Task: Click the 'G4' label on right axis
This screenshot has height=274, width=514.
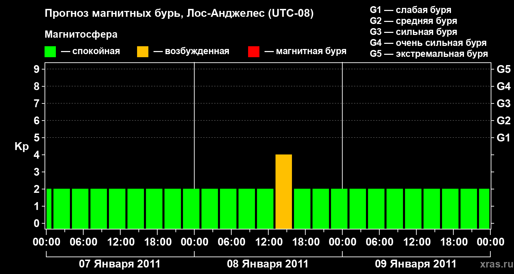Action: pos(504,86)
